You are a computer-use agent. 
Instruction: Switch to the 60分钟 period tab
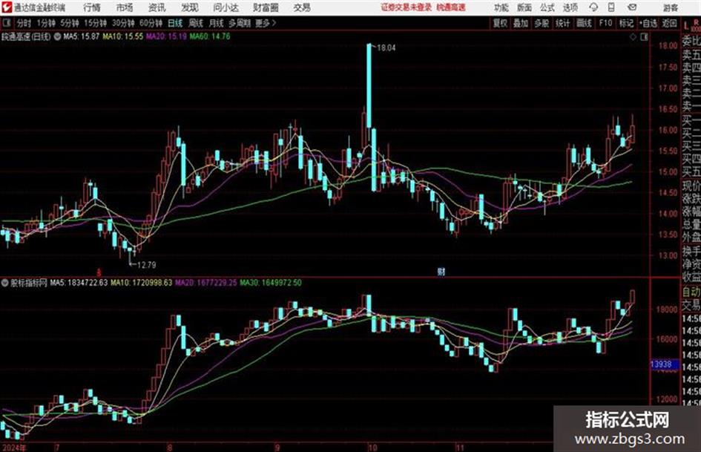(x=151, y=23)
